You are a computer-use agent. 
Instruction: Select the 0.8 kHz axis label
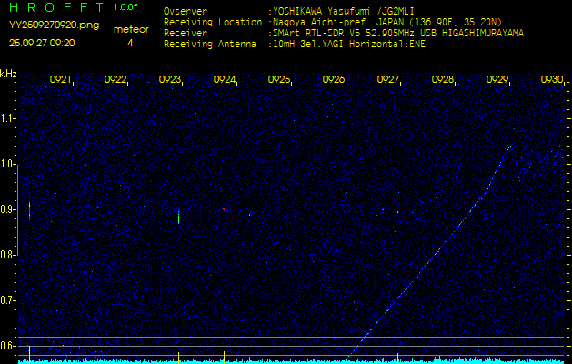tap(9, 255)
